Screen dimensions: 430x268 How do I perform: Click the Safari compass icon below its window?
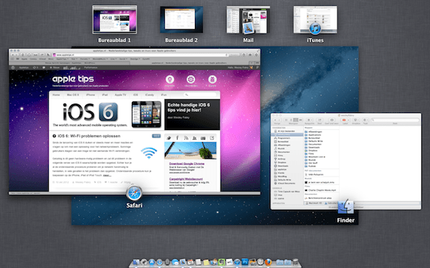[134, 193]
